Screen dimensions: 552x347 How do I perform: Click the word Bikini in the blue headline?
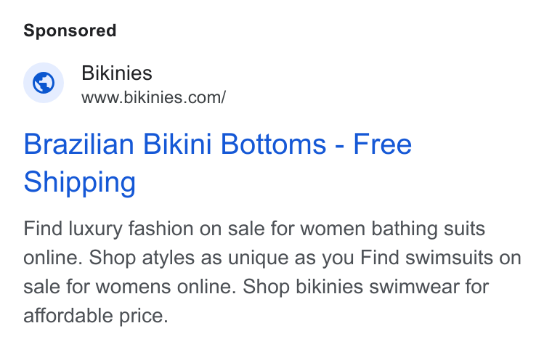pyautogui.click(x=177, y=144)
